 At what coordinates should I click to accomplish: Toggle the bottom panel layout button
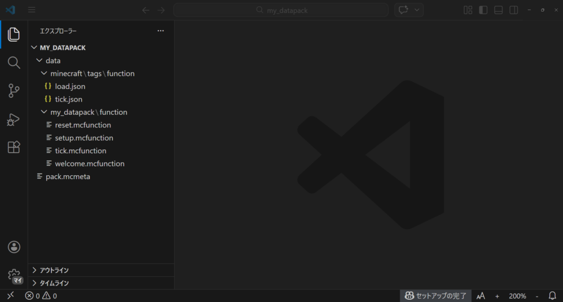[498, 10]
